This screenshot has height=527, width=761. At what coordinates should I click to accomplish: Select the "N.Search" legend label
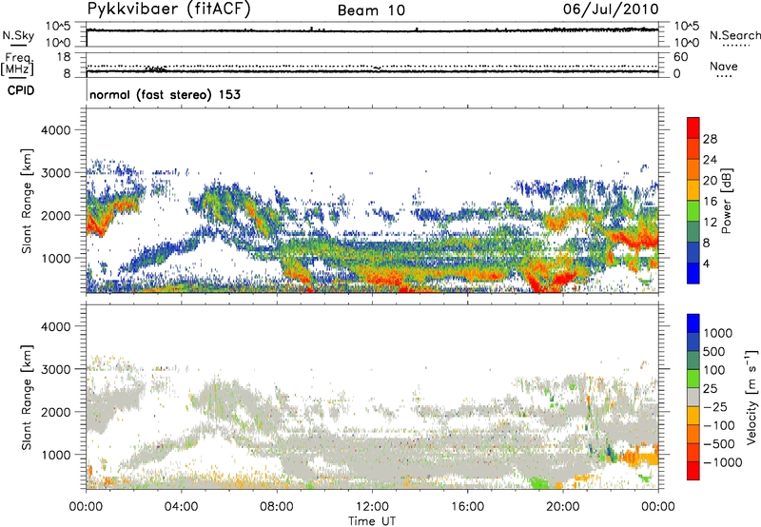[734, 35]
